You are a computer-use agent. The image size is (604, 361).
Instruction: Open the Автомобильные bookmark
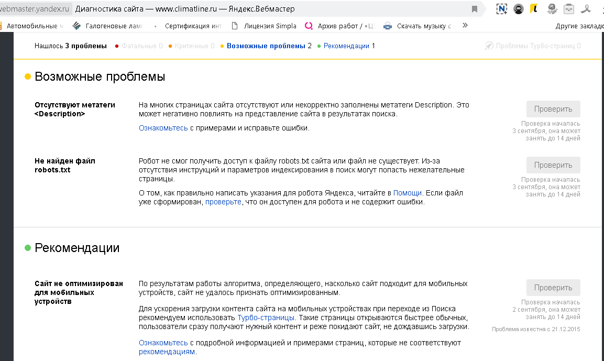(x=32, y=26)
